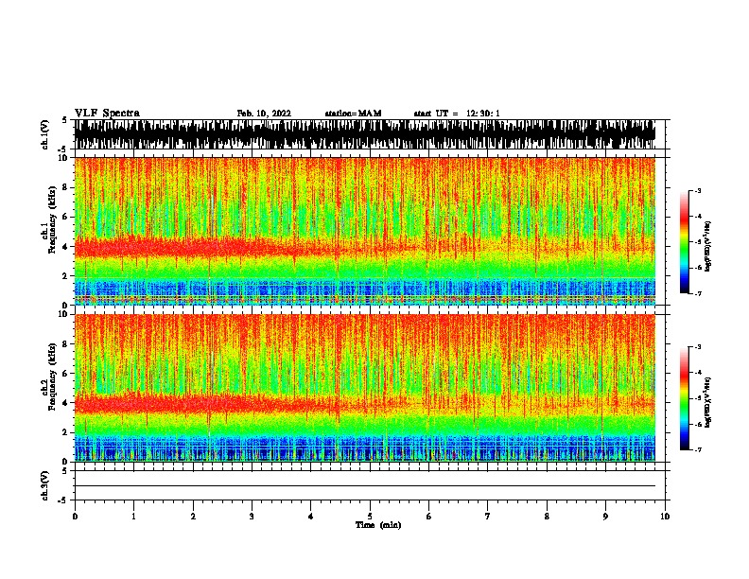749x579 pixels.
Task: Click the "VLF Spectra" plot title
Action: pyautogui.click(x=107, y=114)
